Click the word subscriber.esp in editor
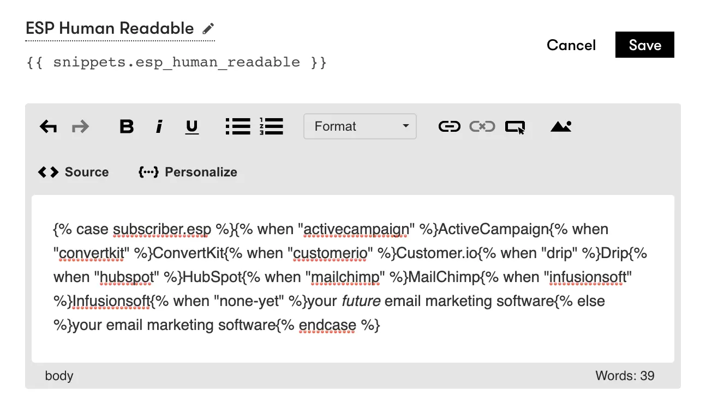Screen dimensions: 706x416 point(162,229)
